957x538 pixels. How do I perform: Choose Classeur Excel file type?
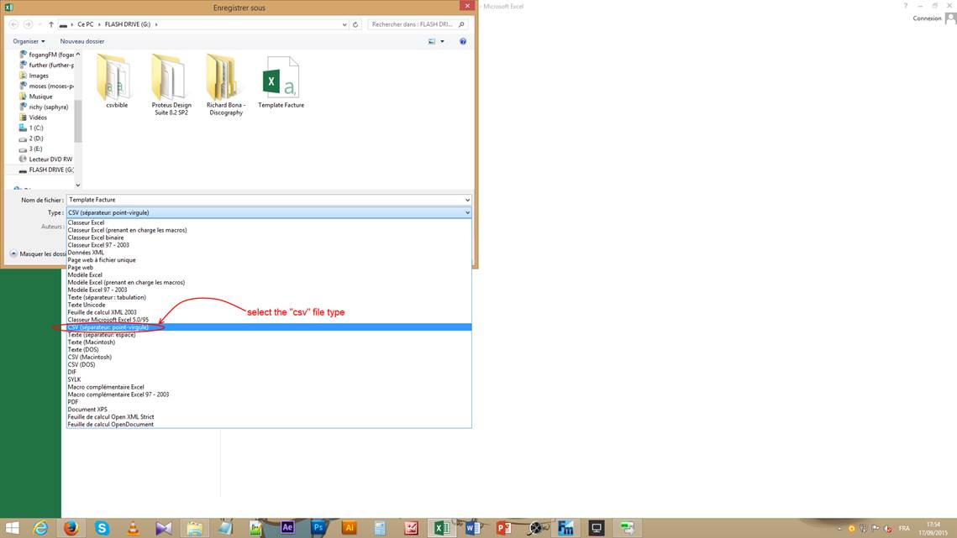click(x=269, y=222)
